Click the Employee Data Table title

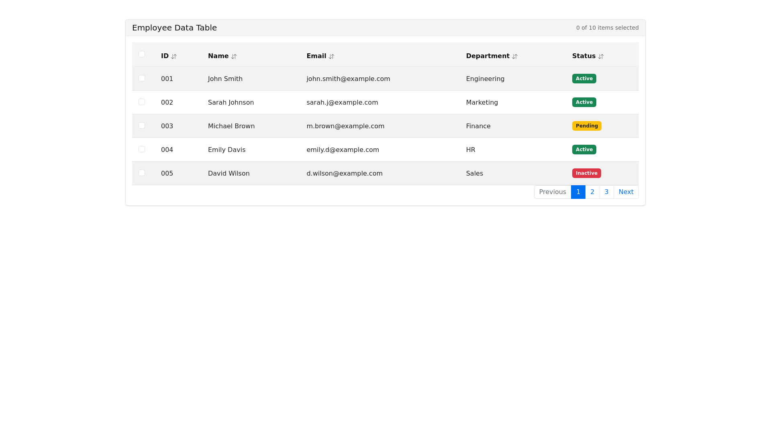pyautogui.click(x=174, y=27)
